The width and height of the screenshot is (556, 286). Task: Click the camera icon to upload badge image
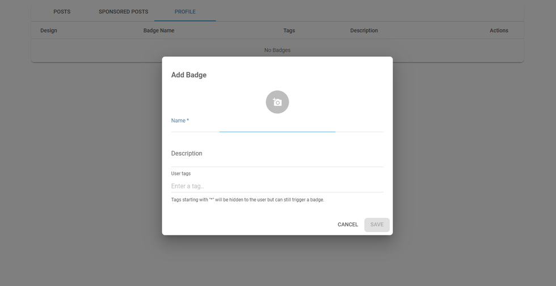(277, 102)
